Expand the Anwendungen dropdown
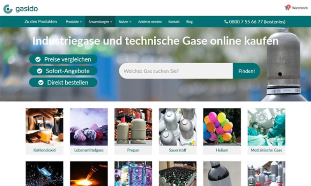 (100, 22)
